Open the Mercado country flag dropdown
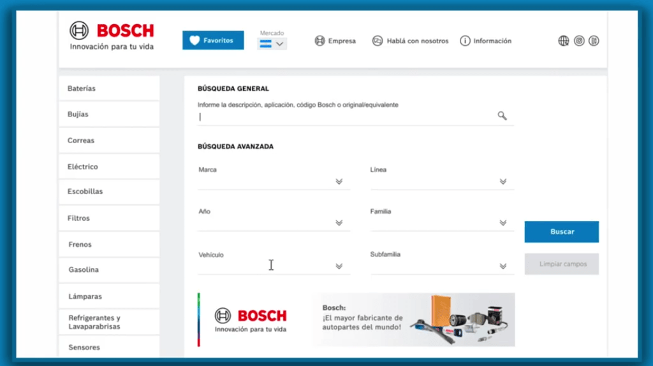653x366 pixels. [x=272, y=44]
